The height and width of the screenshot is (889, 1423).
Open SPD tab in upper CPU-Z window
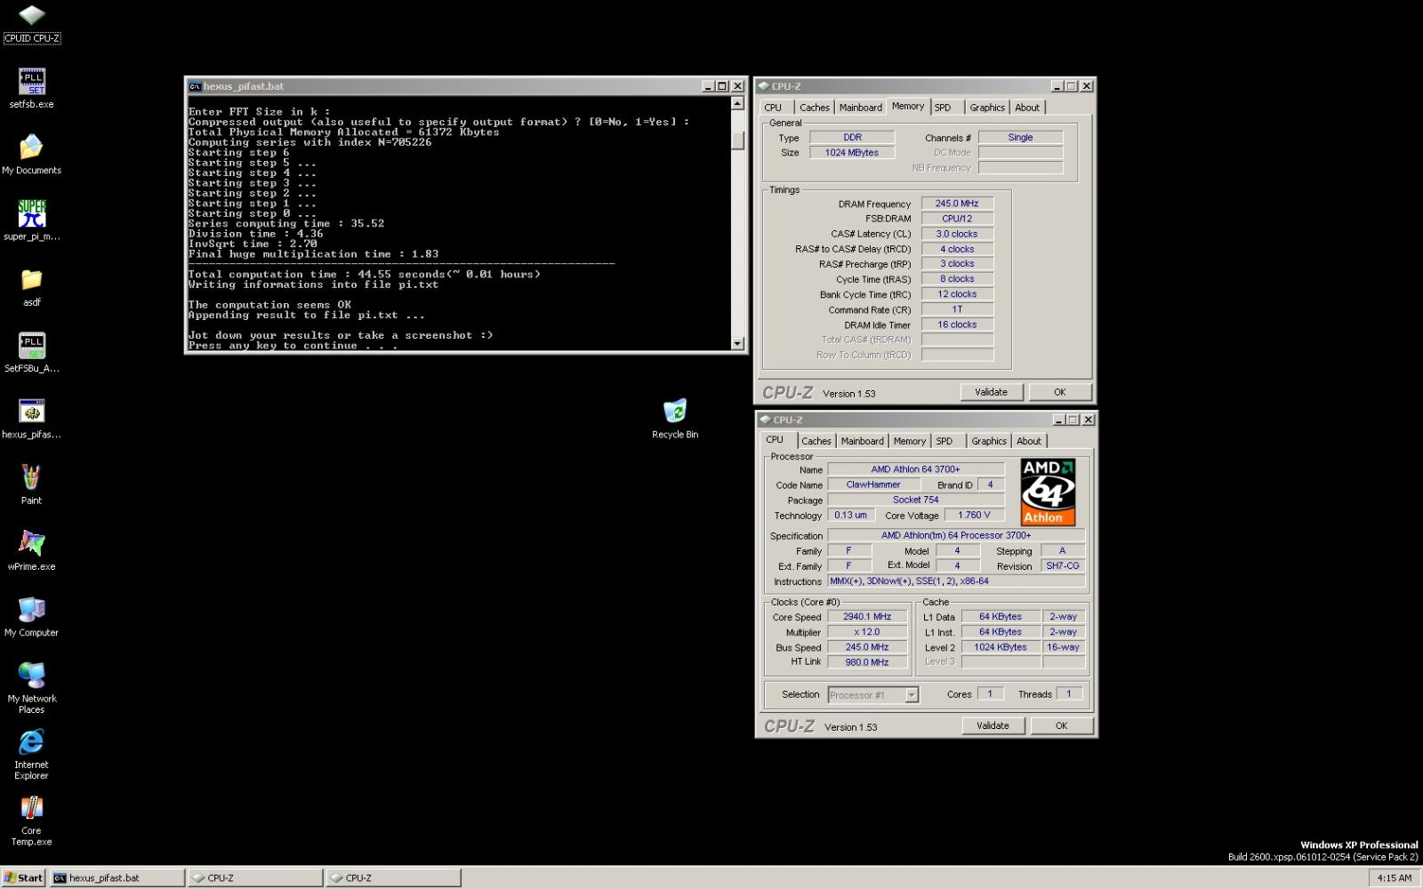[943, 108]
